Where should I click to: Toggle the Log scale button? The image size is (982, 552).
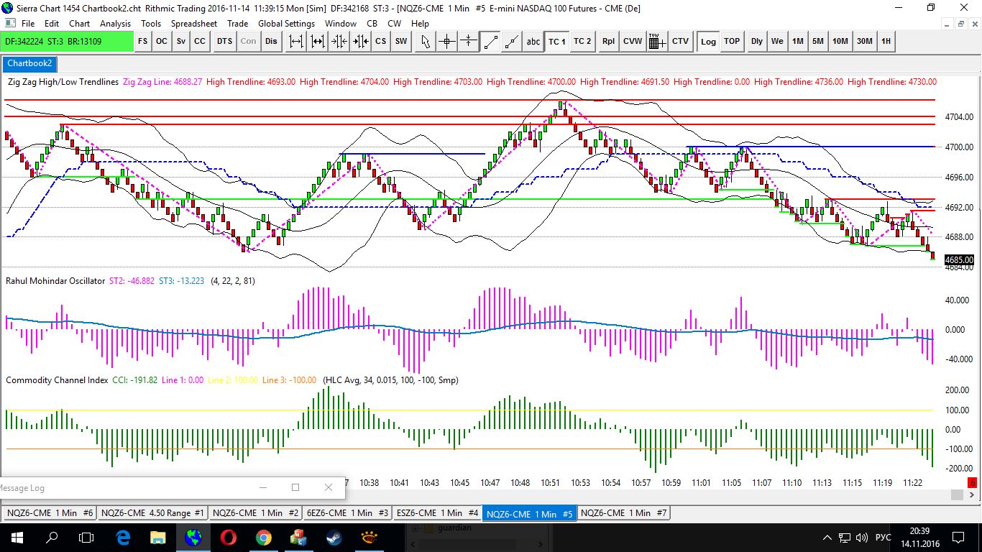click(x=708, y=41)
